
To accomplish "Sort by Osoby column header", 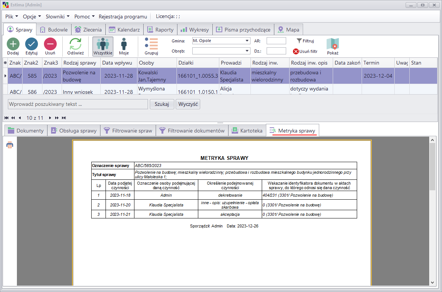I will (x=157, y=63).
